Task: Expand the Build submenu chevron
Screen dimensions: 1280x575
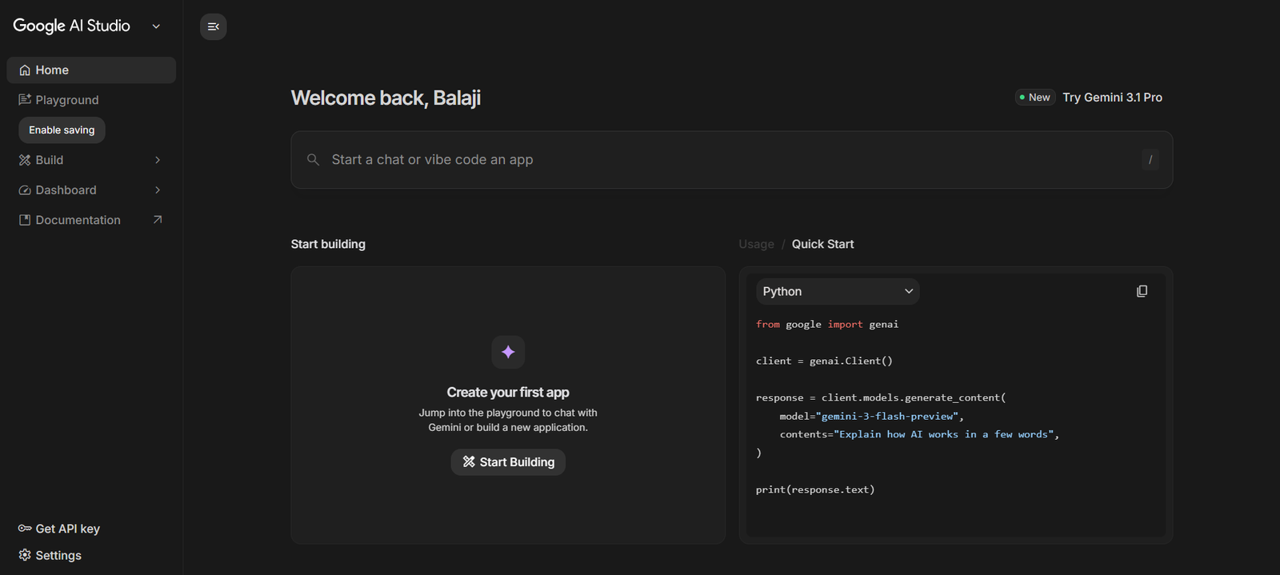Action: [158, 160]
